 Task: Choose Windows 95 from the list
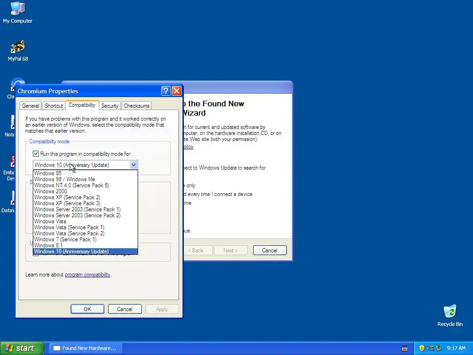85,173
